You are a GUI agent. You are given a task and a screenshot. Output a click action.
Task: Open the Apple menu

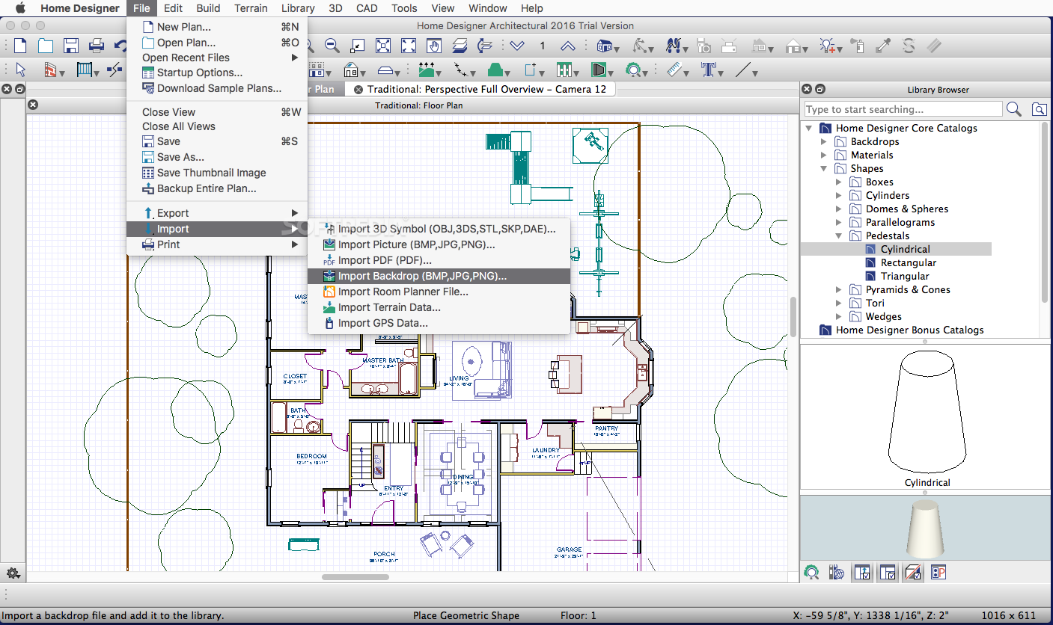click(20, 8)
